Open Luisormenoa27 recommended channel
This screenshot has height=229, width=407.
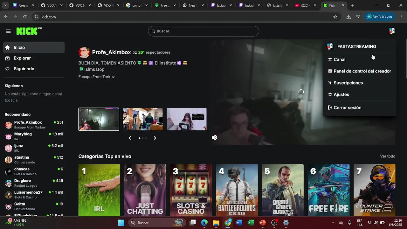(34, 195)
